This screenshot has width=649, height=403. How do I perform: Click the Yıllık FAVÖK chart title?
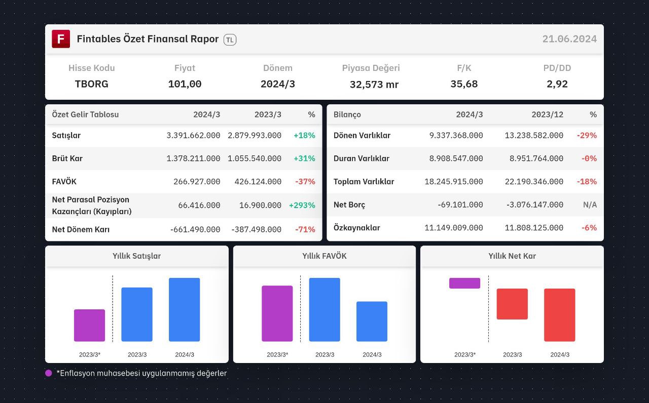324,256
